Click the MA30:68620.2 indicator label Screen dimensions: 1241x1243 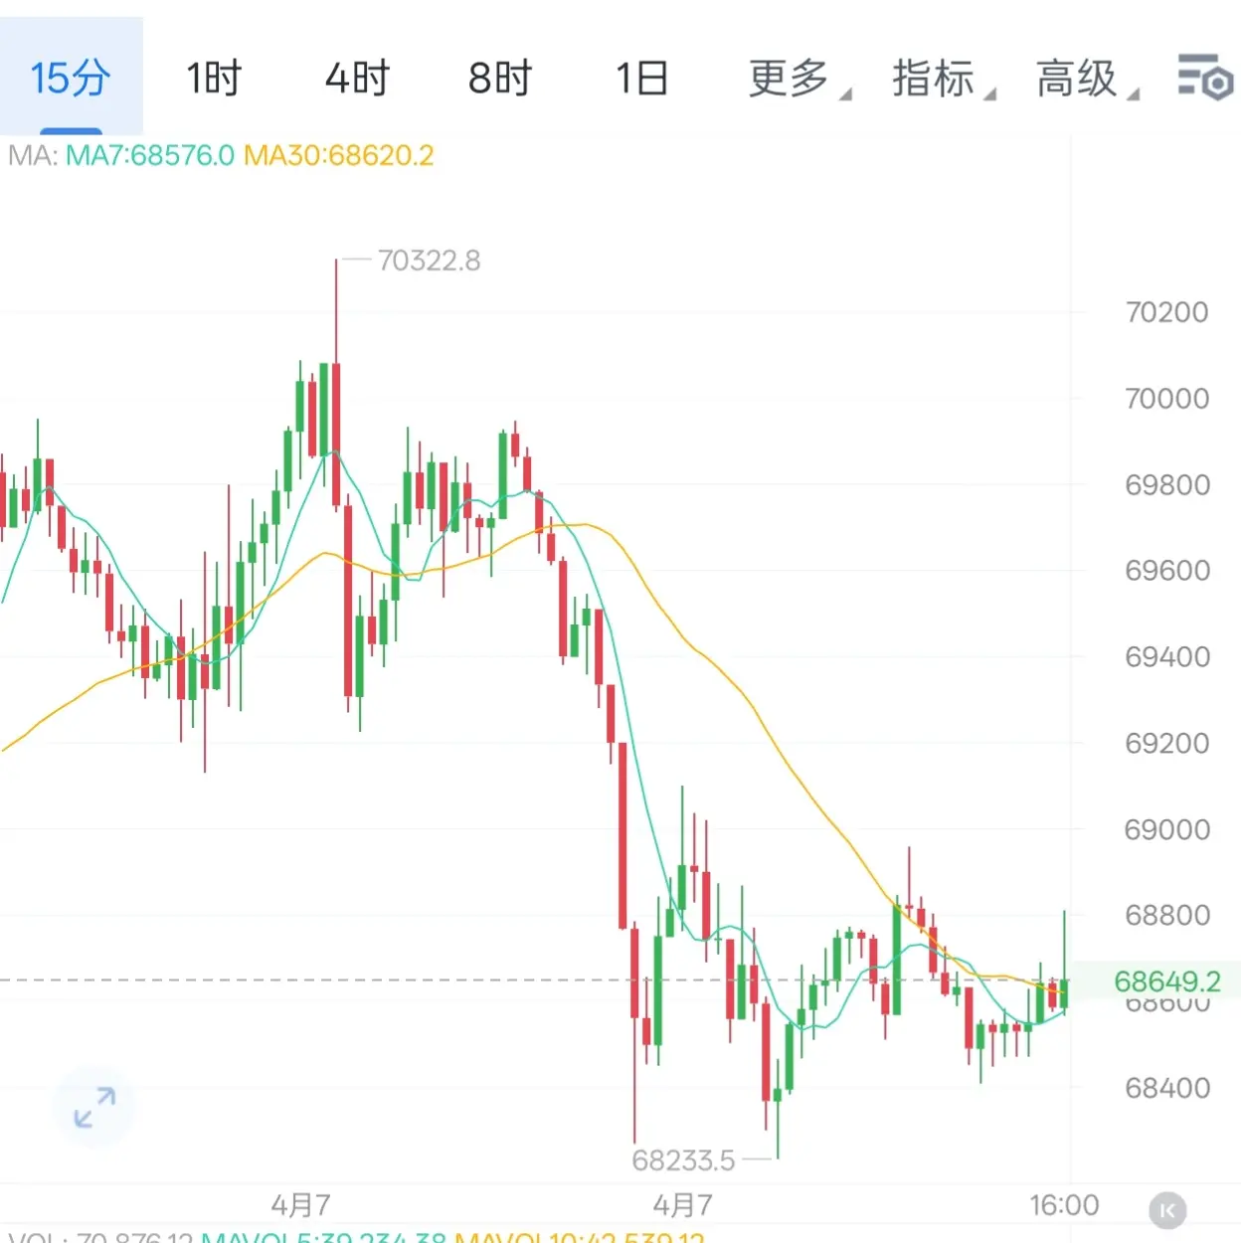tap(338, 156)
